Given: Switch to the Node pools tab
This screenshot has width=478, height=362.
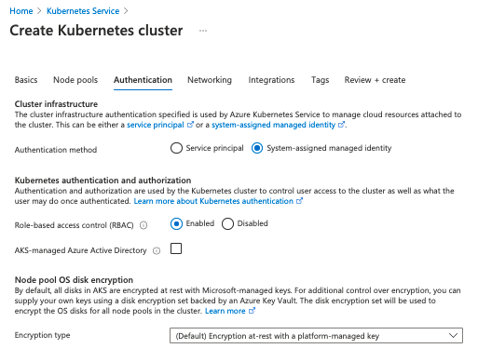Looking at the screenshot, I should click(x=75, y=80).
